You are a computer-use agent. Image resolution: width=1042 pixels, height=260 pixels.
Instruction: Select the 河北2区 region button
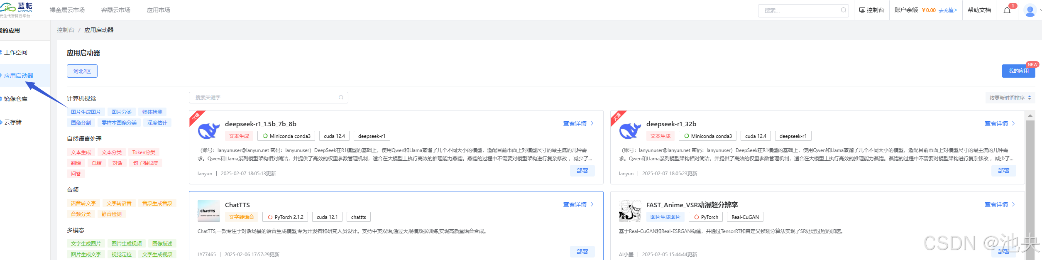(82, 71)
